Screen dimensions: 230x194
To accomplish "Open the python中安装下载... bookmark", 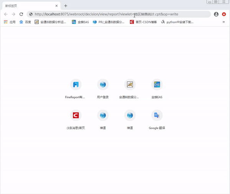I will point(177,22).
